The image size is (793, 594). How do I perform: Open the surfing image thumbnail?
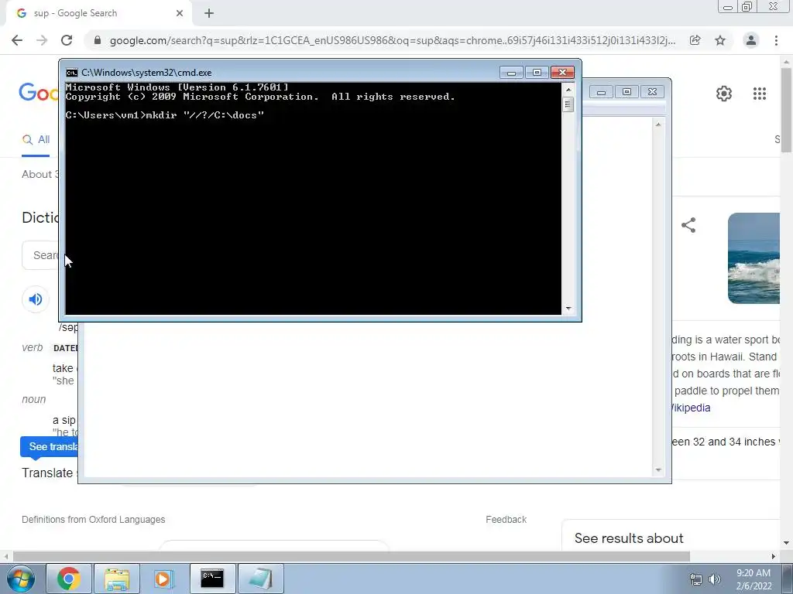754,258
